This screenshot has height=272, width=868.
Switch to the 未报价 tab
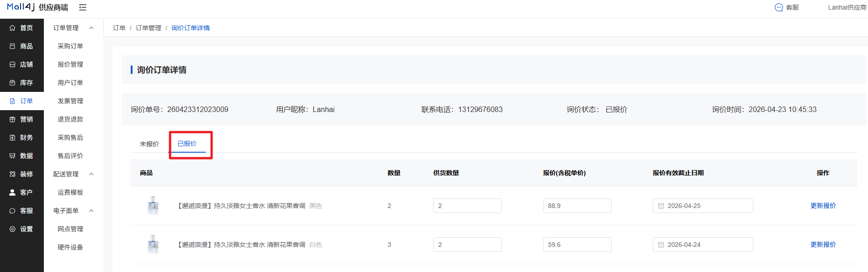[149, 144]
